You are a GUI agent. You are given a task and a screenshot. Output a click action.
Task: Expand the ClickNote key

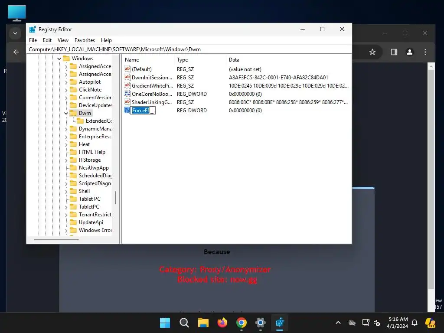click(66, 90)
